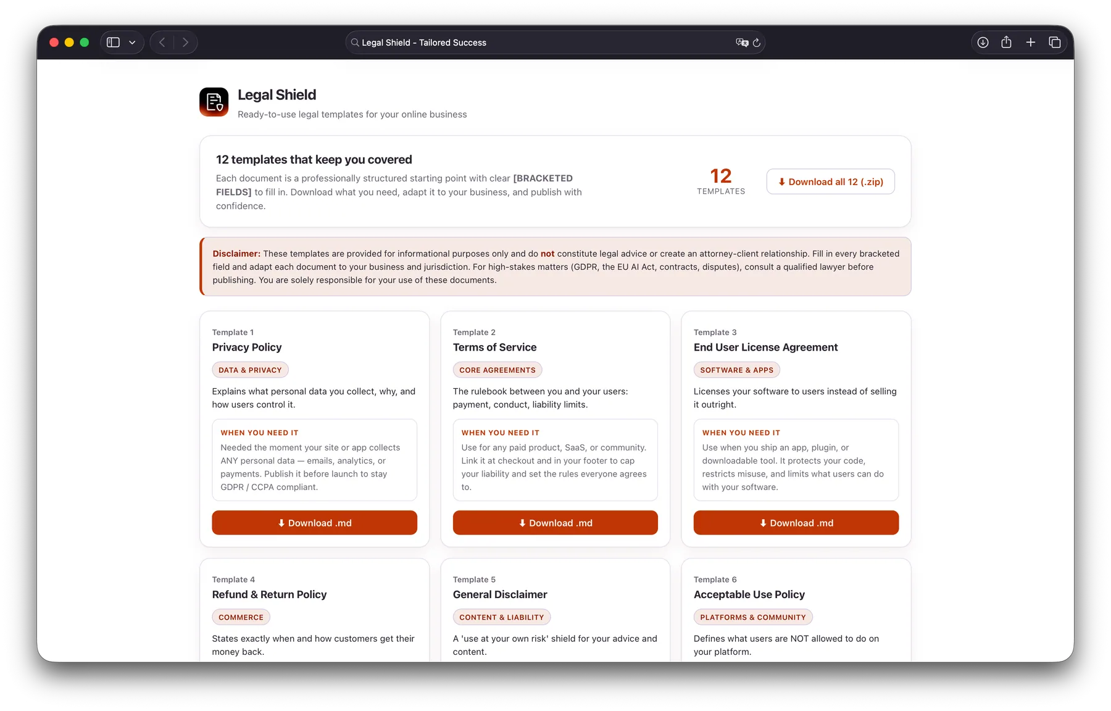
Task: Click the PLATFORMS & COMMUNITY tag
Action: pyautogui.click(x=753, y=617)
